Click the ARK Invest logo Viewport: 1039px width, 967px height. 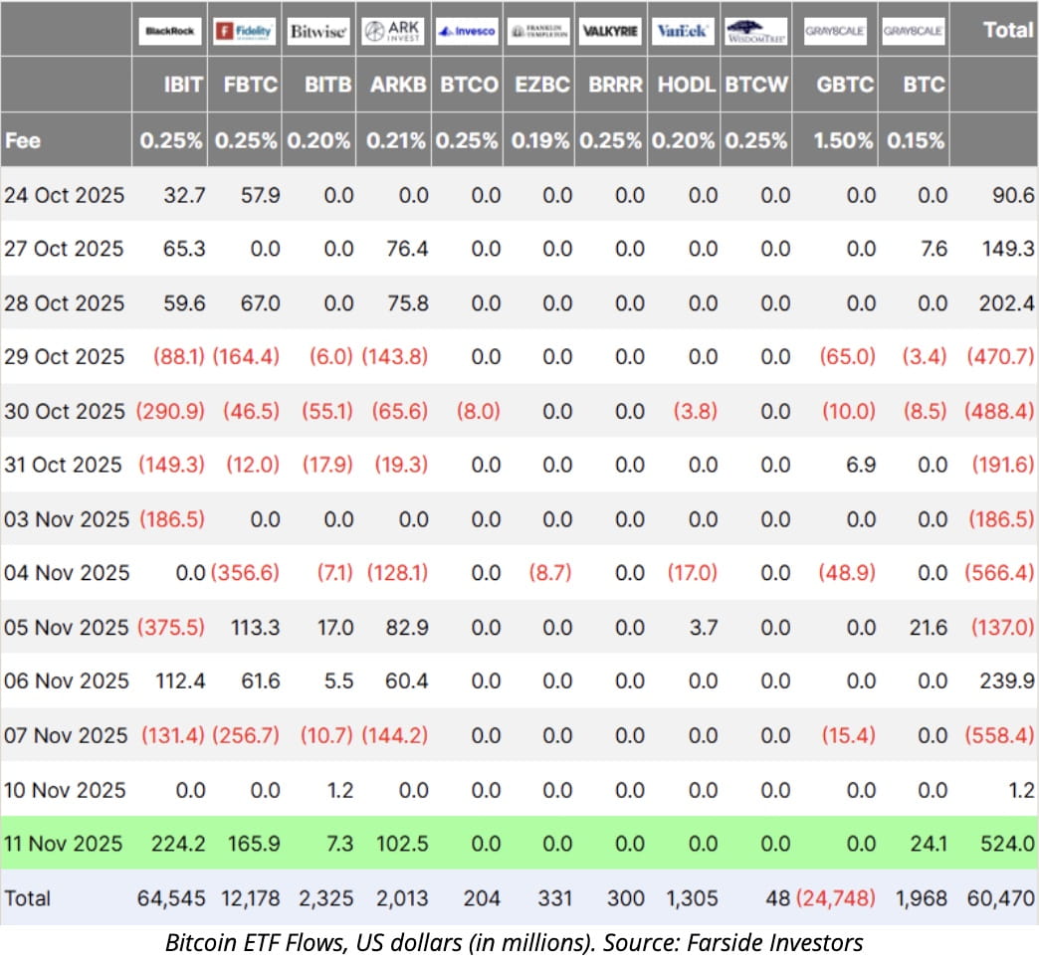pos(393,31)
